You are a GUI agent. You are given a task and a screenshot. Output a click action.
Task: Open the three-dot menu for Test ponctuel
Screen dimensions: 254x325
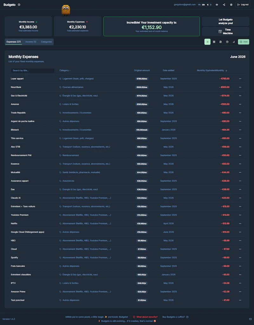[240, 300]
